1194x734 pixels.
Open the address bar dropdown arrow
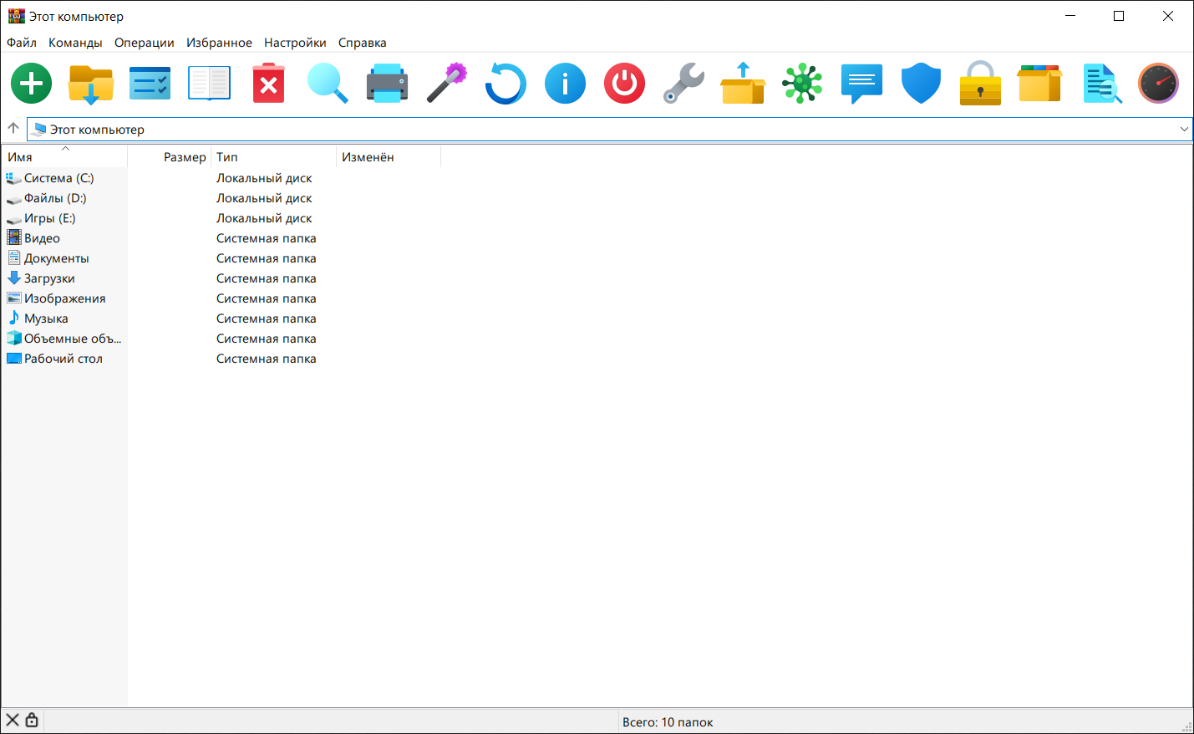click(1184, 130)
